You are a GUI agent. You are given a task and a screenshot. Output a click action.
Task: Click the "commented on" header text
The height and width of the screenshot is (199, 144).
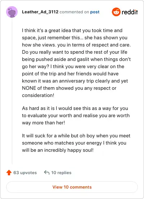(x=74, y=12)
